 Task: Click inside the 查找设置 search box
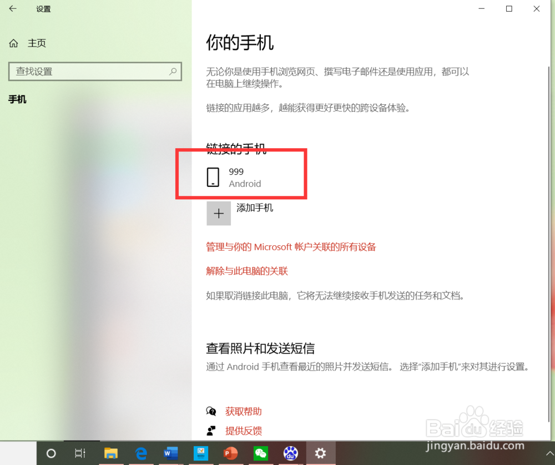[x=94, y=71]
